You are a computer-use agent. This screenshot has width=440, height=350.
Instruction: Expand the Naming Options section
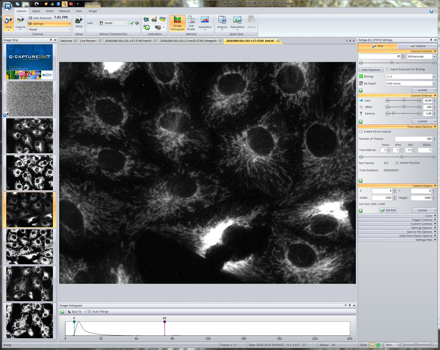click(x=397, y=228)
